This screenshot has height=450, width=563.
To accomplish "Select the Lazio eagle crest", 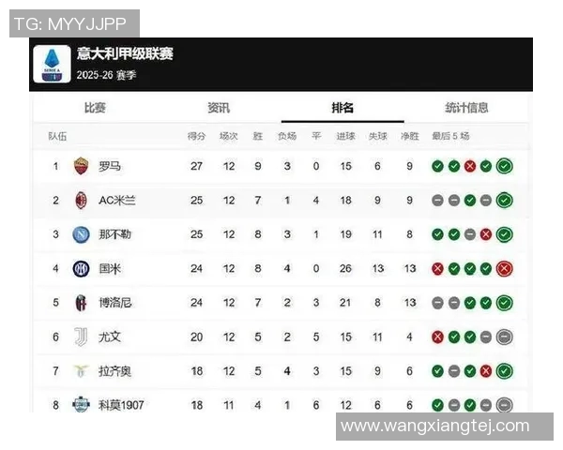I will (x=81, y=371).
